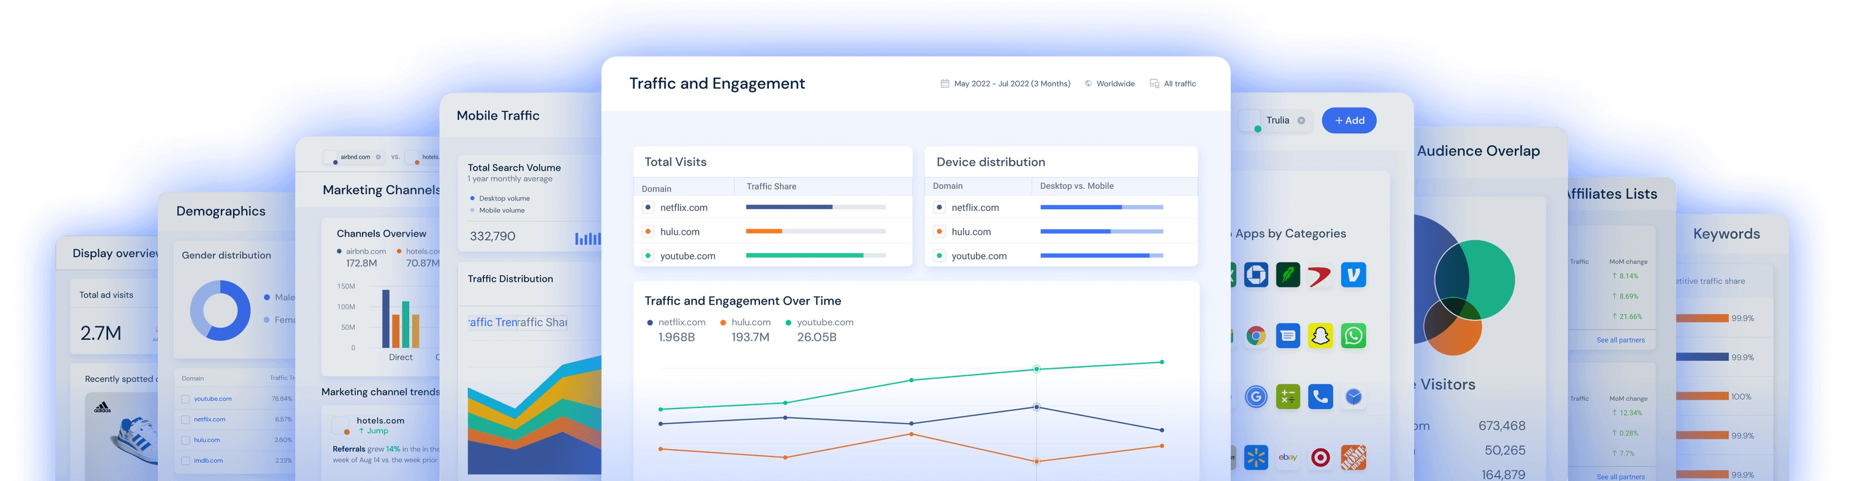
Task: Remove airbnd.com using its x icon
Action: click(378, 157)
